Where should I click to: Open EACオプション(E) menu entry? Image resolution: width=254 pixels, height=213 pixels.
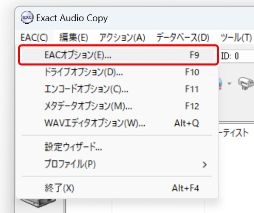(x=118, y=55)
